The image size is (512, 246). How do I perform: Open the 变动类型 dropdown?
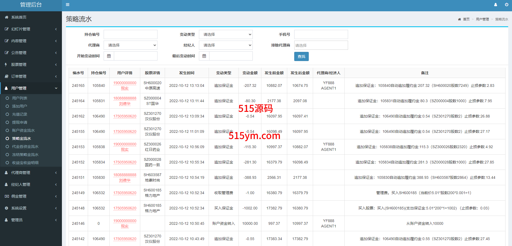(x=226, y=34)
